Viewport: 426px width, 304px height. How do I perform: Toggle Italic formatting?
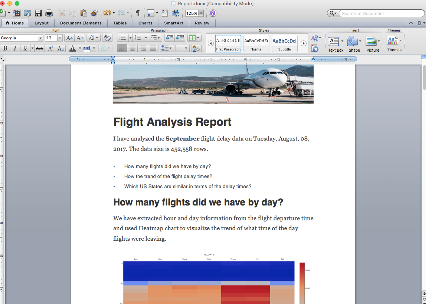15,48
